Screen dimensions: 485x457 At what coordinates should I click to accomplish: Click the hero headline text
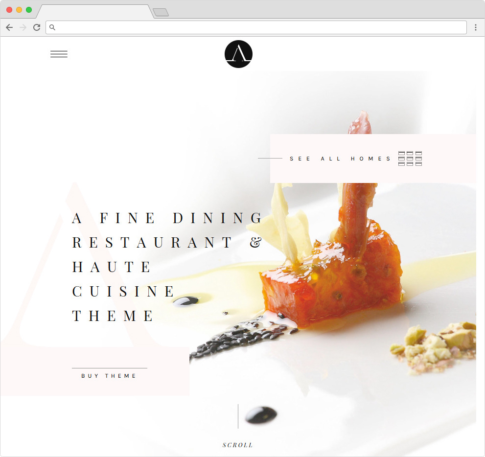167,267
